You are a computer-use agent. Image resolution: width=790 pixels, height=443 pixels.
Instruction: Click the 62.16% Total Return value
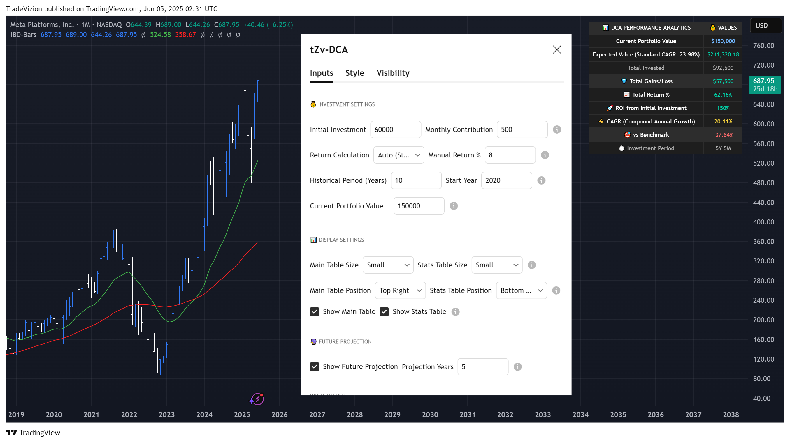(723, 95)
